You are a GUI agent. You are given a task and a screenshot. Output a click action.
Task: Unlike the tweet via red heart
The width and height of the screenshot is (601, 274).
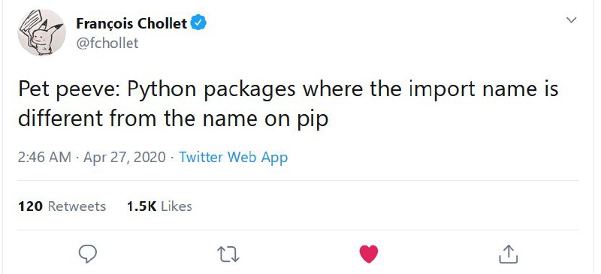pos(369,254)
